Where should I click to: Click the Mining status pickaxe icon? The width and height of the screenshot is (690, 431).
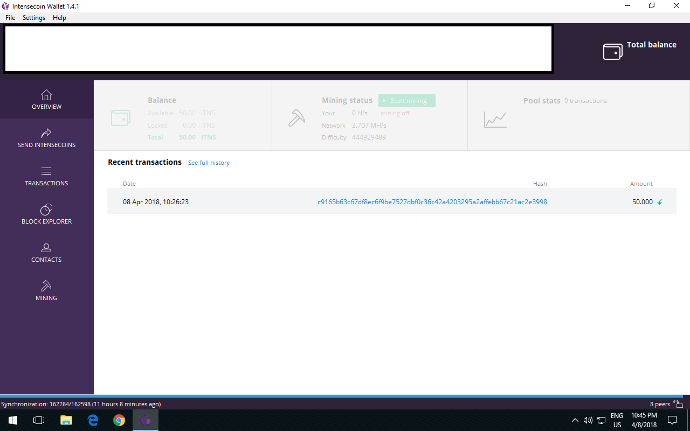click(296, 118)
